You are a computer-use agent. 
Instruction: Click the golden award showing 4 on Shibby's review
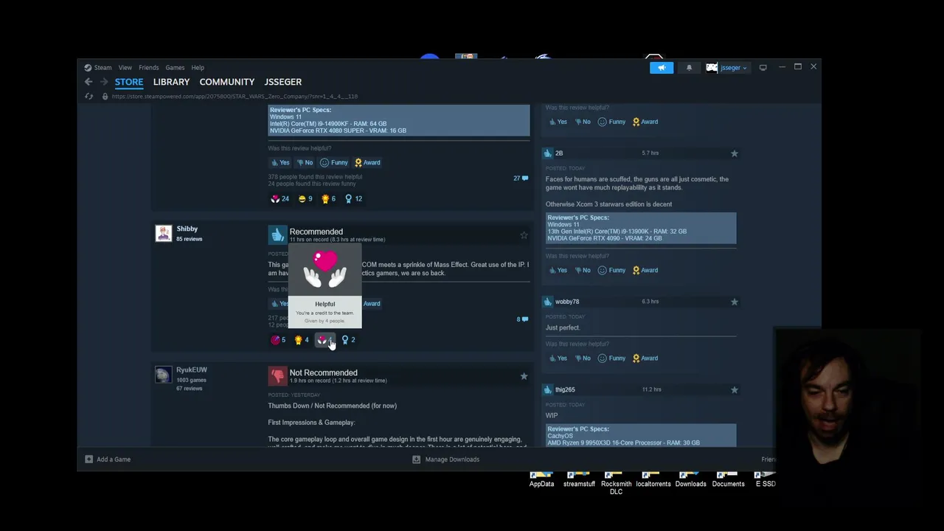click(x=302, y=340)
